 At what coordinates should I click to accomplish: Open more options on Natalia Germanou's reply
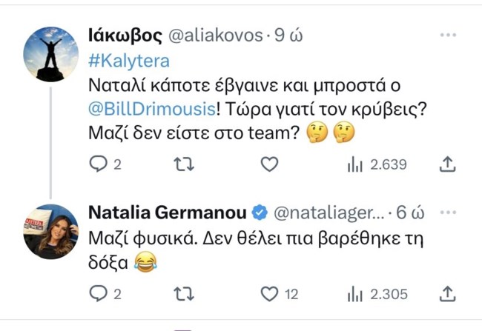[447, 213]
